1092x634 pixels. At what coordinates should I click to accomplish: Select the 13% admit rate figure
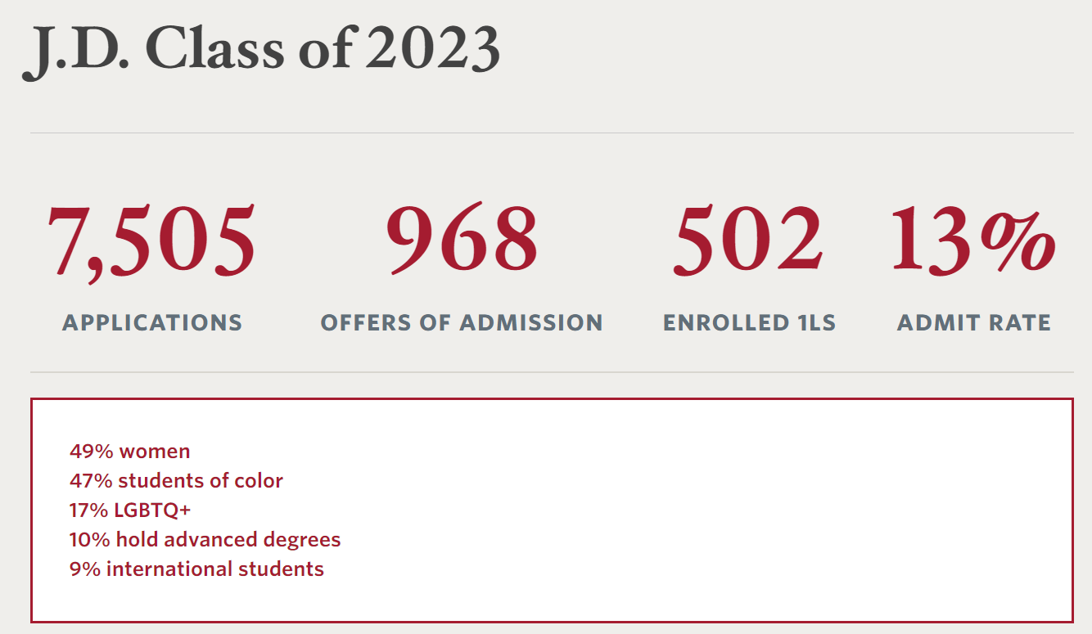tap(973, 238)
